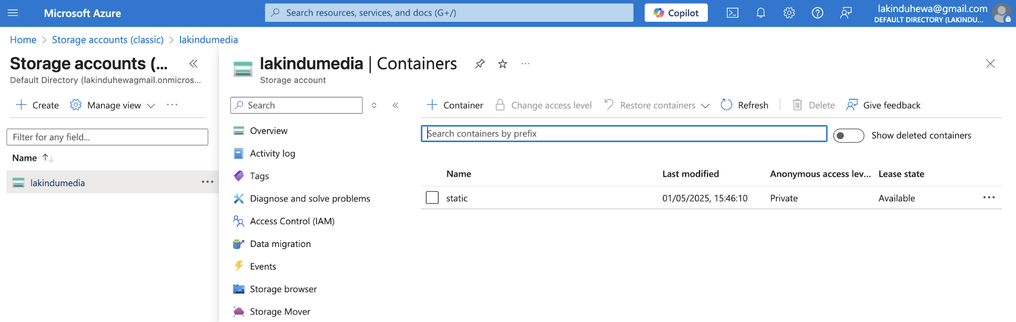Select the static container checkbox
The width and height of the screenshot is (1016, 322).
(432, 197)
